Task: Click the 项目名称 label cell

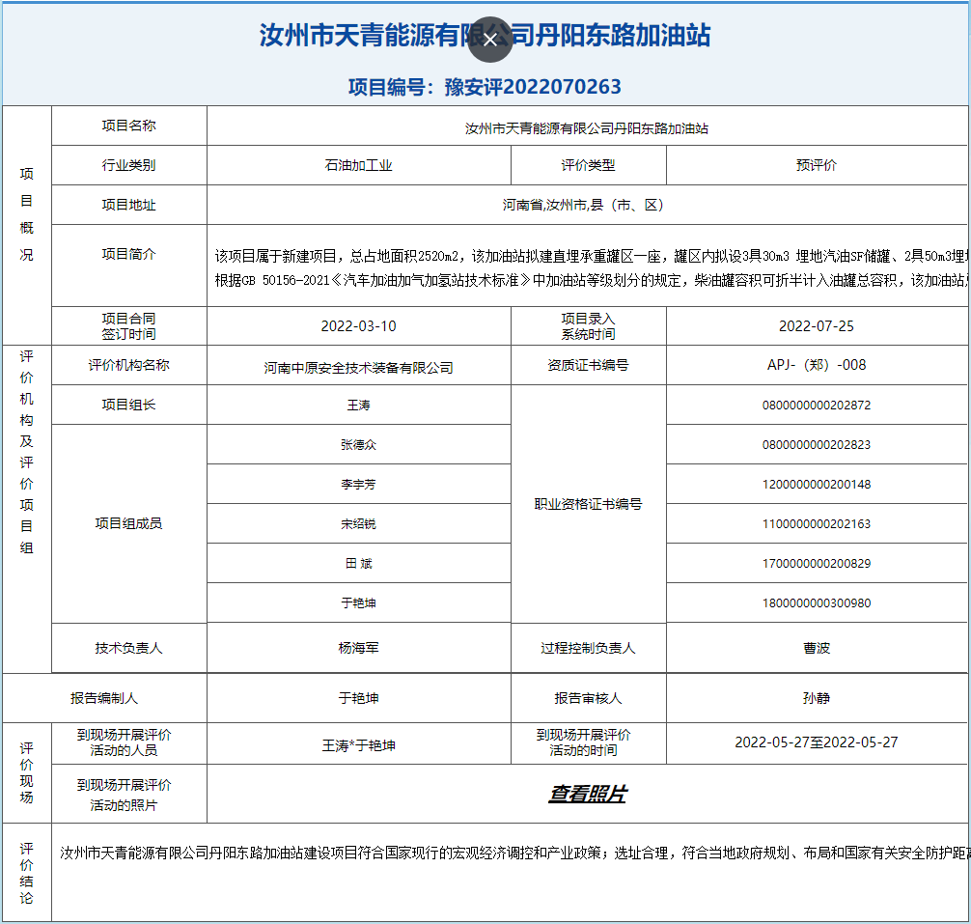Action: click(128, 126)
